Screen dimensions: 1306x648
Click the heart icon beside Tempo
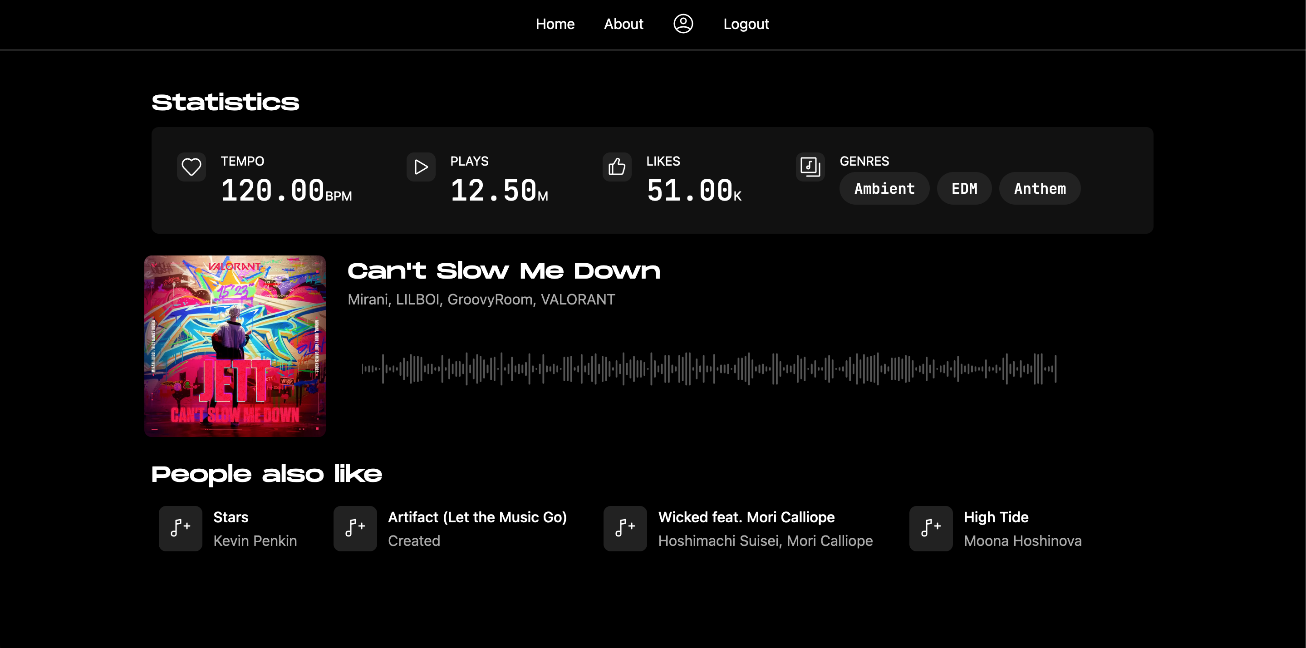click(x=191, y=167)
